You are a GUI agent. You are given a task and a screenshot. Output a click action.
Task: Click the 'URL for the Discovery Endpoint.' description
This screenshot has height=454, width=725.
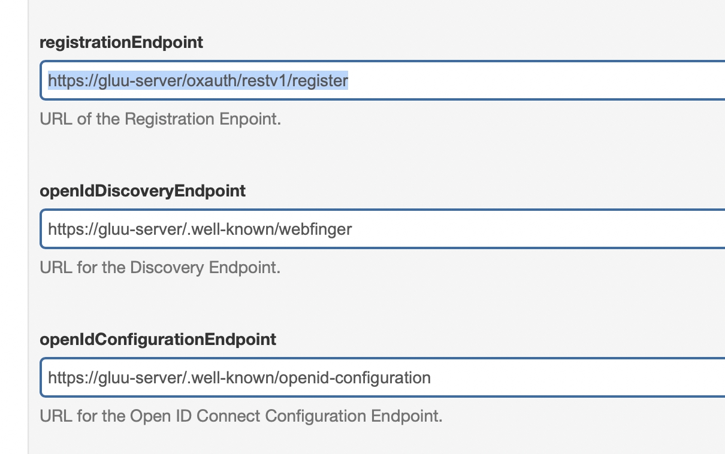click(160, 267)
